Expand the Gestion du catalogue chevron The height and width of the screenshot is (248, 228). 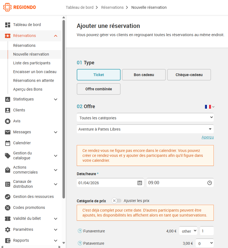click(x=56, y=156)
